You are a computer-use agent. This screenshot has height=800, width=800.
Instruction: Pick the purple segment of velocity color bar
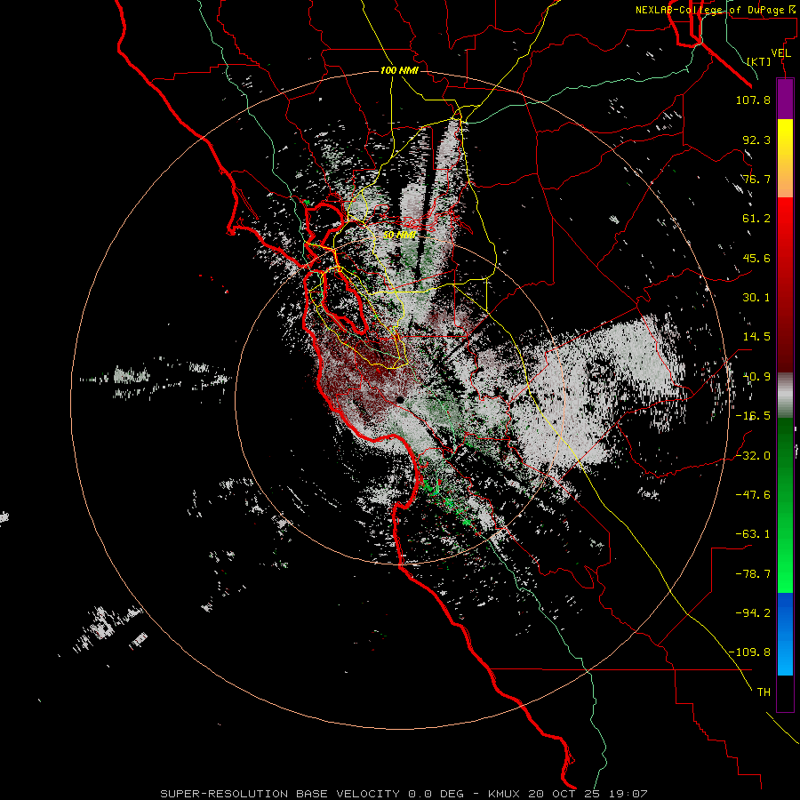[785, 99]
